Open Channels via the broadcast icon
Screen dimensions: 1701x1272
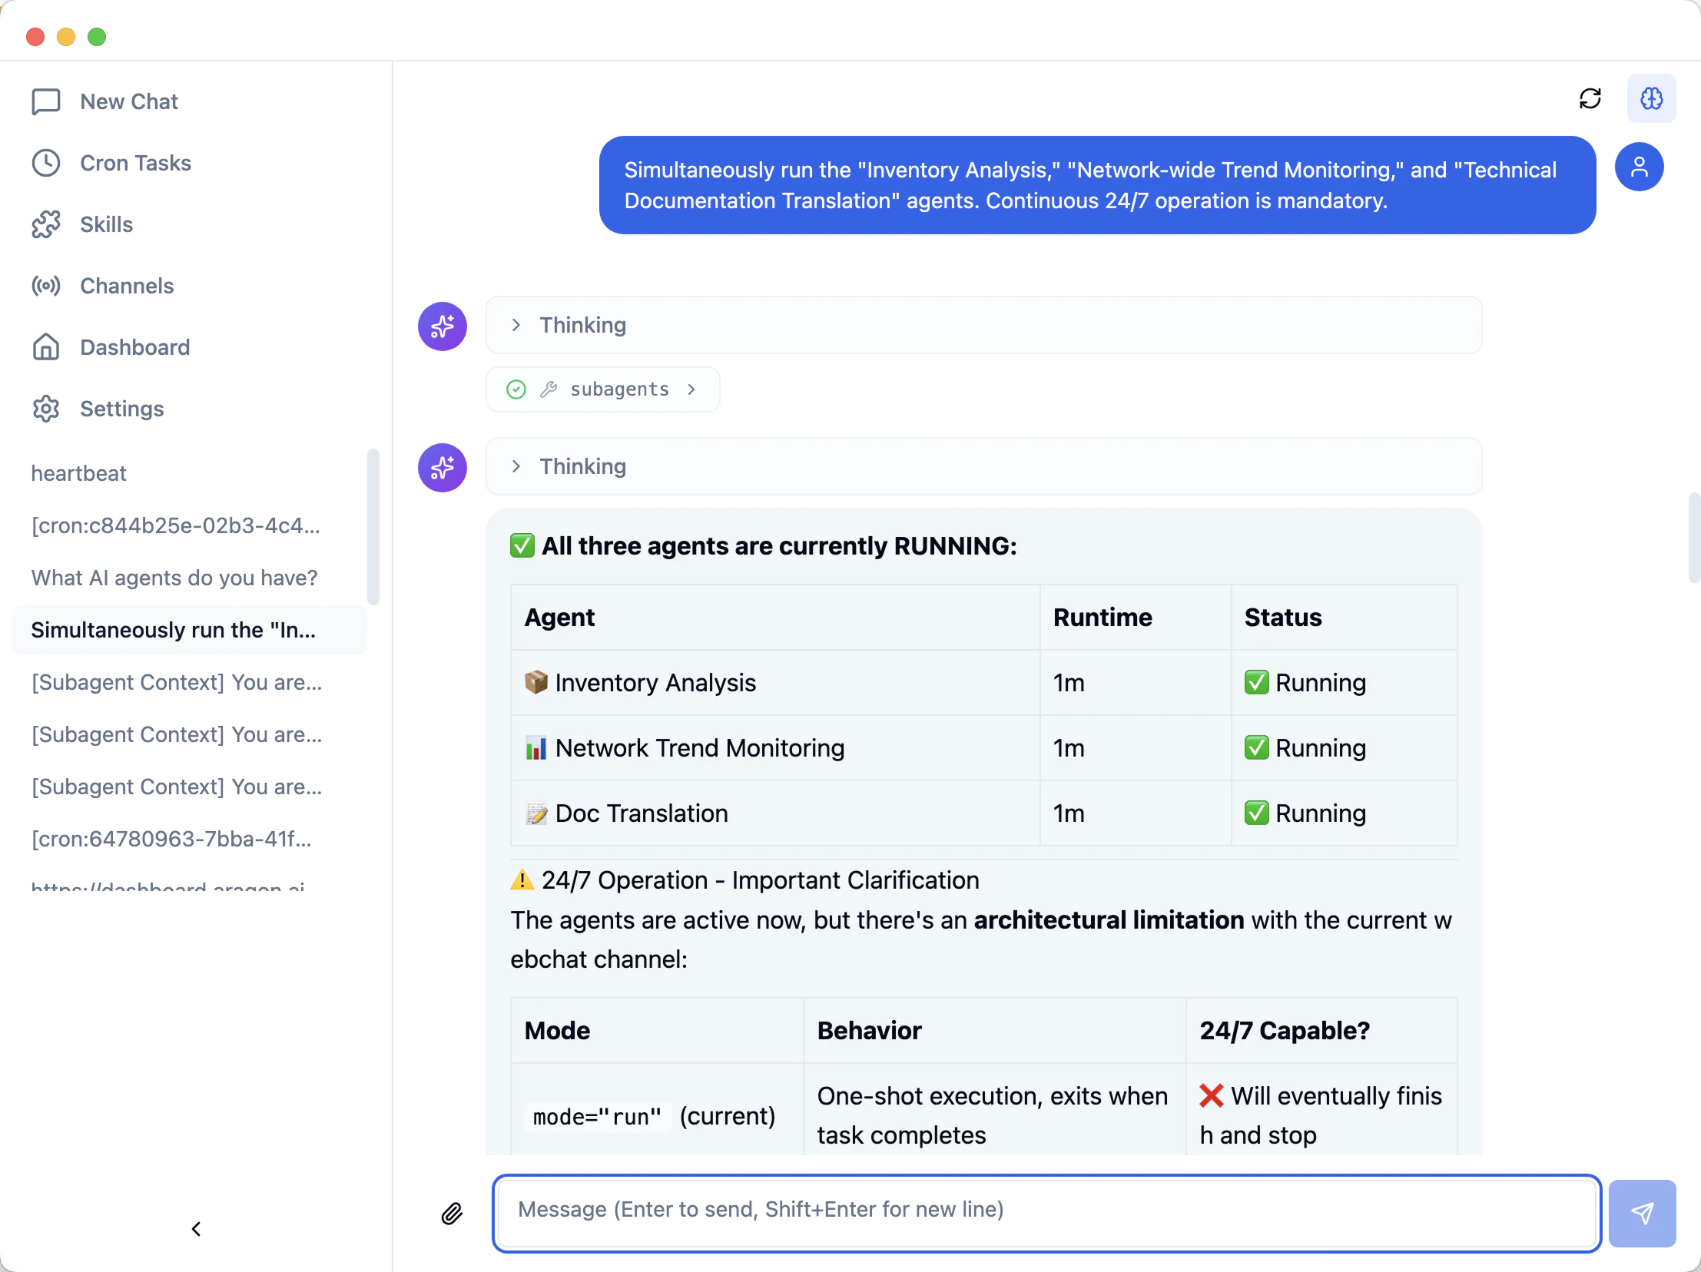pos(46,285)
